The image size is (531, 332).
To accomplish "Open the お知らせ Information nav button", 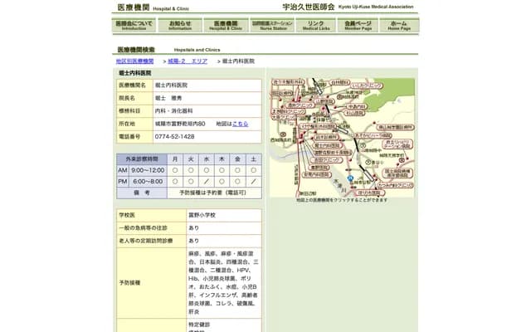I will pos(180,26).
